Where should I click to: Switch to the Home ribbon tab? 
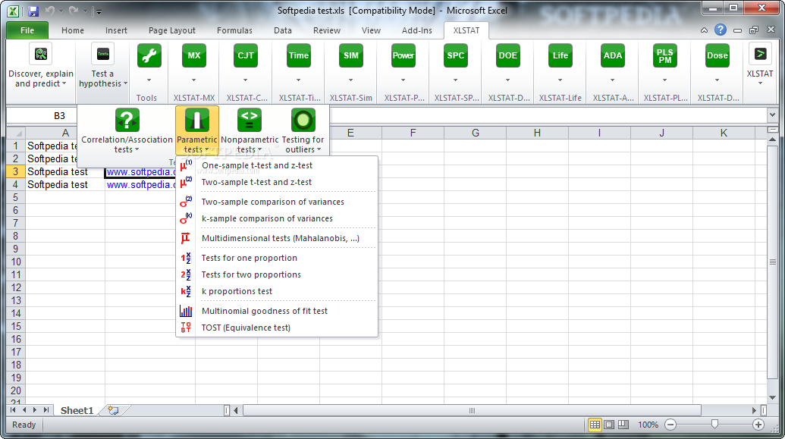[73, 30]
